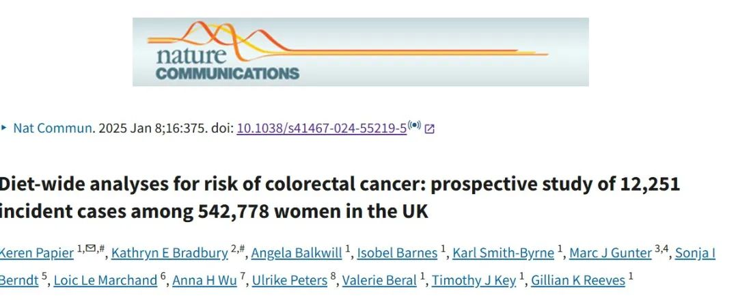Image resolution: width=738 pixels, height=300 pixels.
Task: Open Marc J Gunter author link
Action: [610, 253]
